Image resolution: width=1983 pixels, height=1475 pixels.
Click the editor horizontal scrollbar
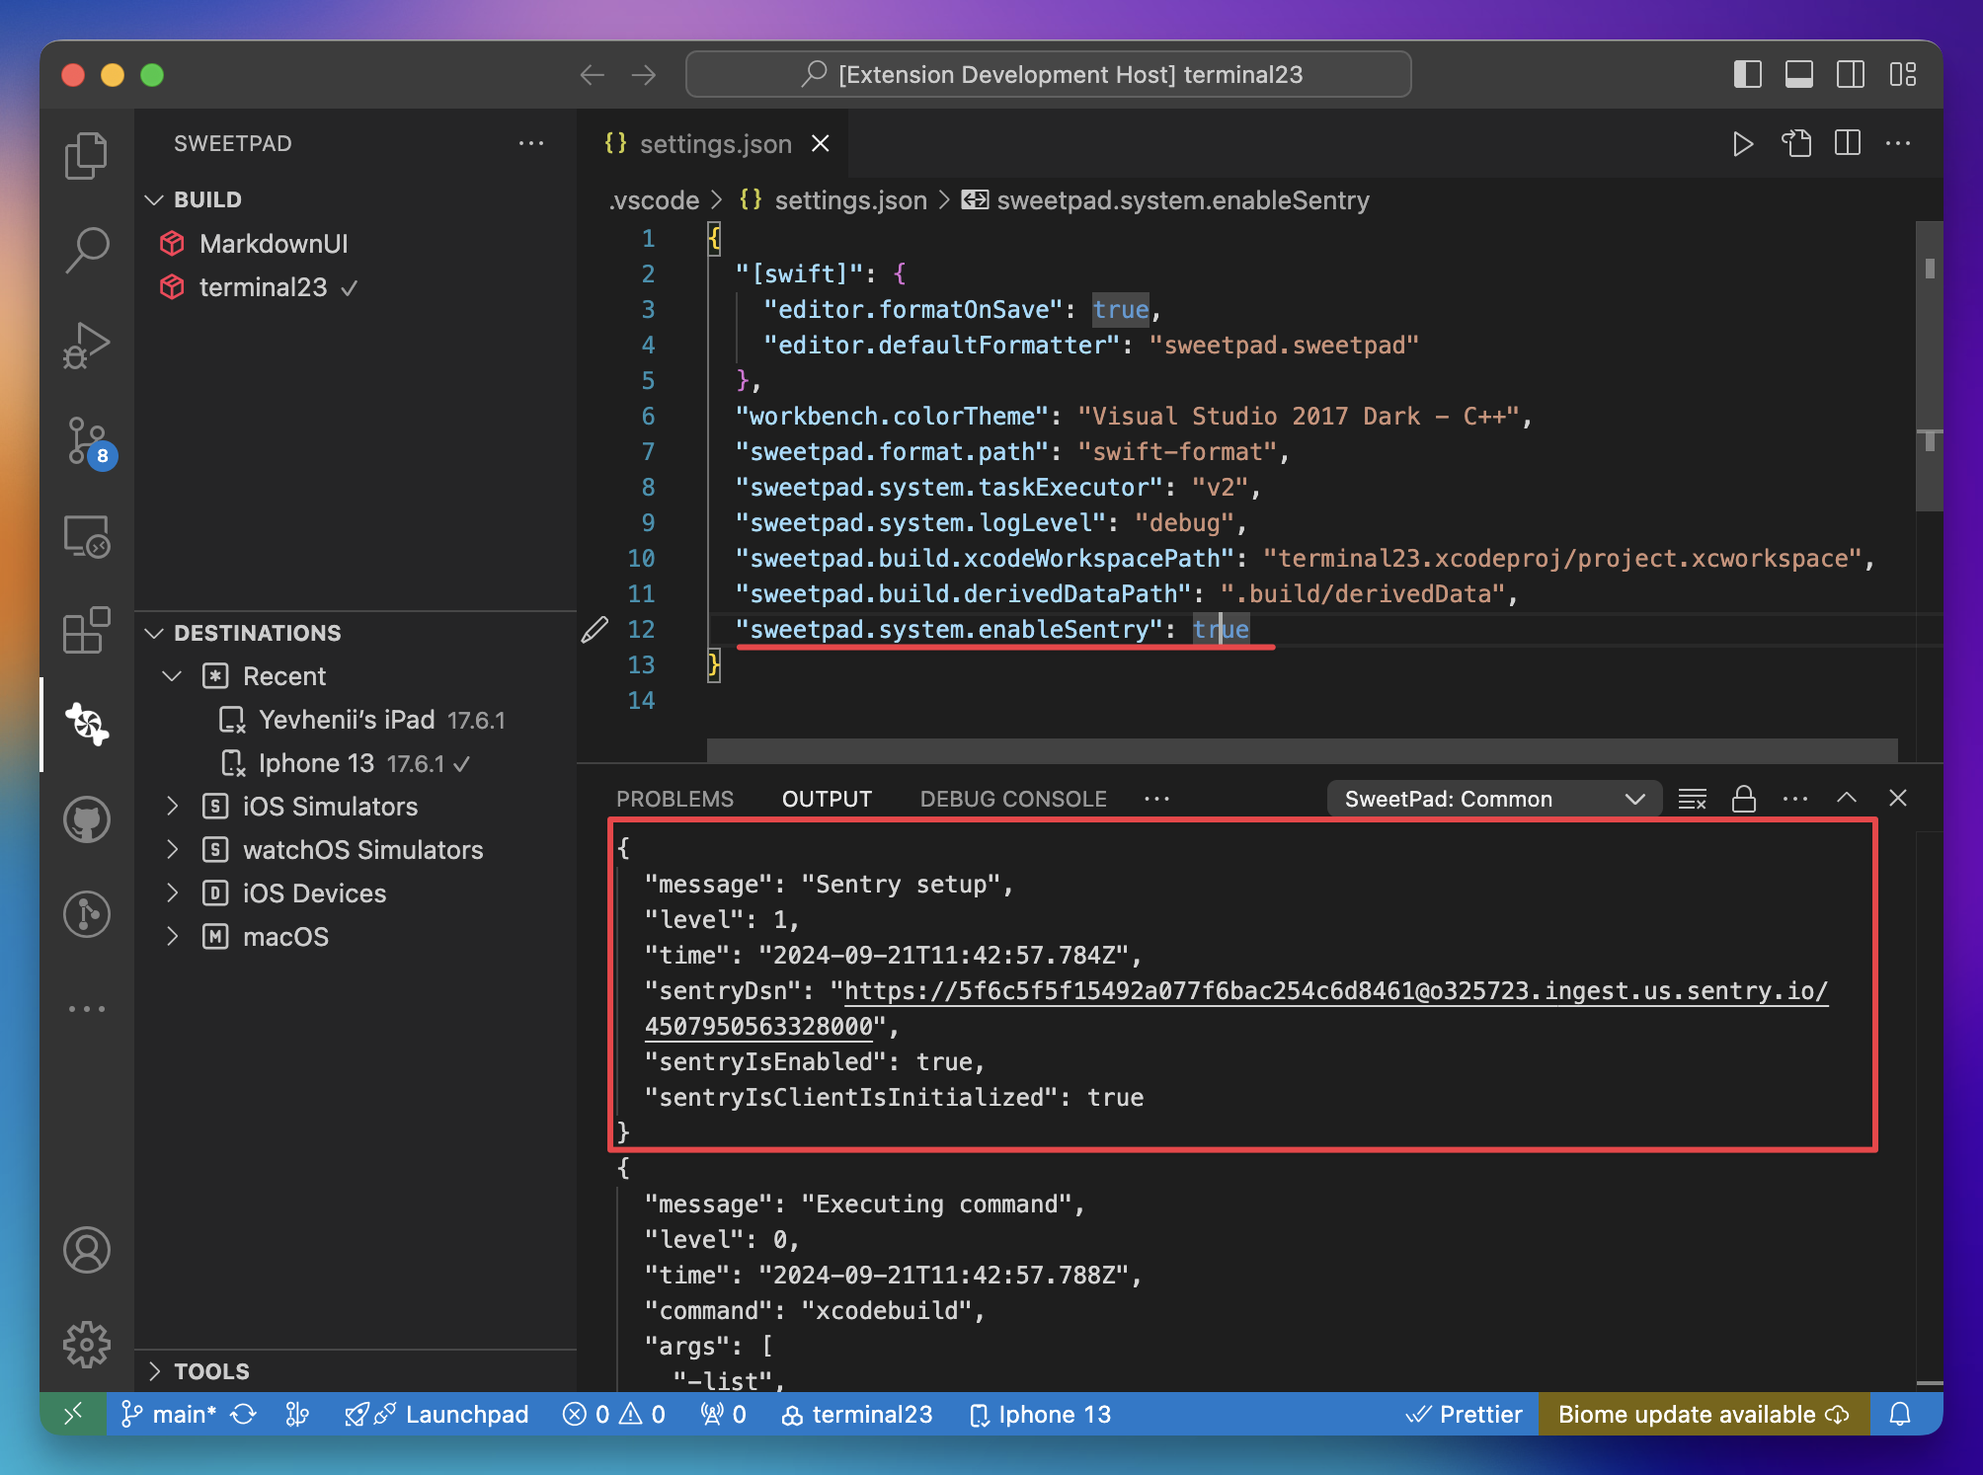[1302, 750]
